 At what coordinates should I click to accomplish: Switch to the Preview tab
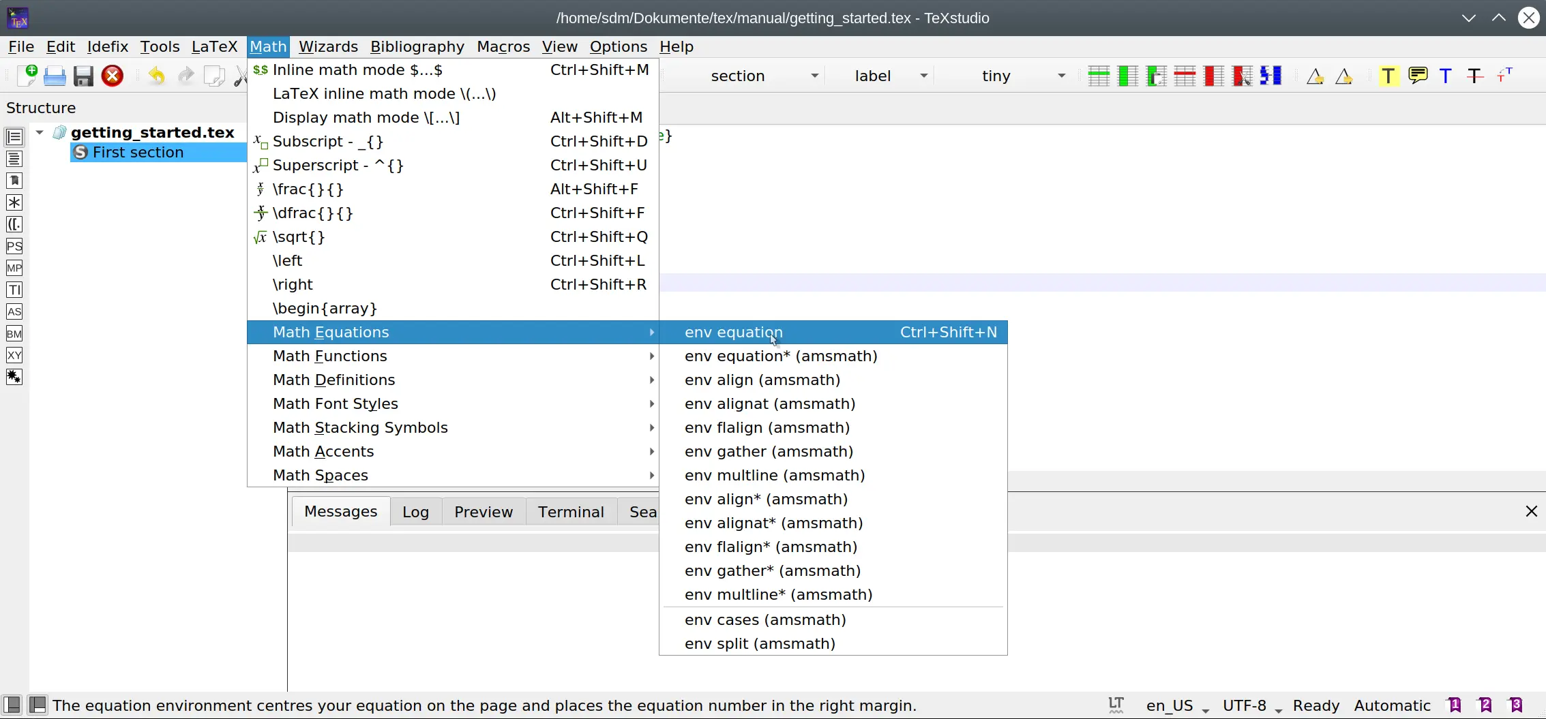[x=483, y=512]
